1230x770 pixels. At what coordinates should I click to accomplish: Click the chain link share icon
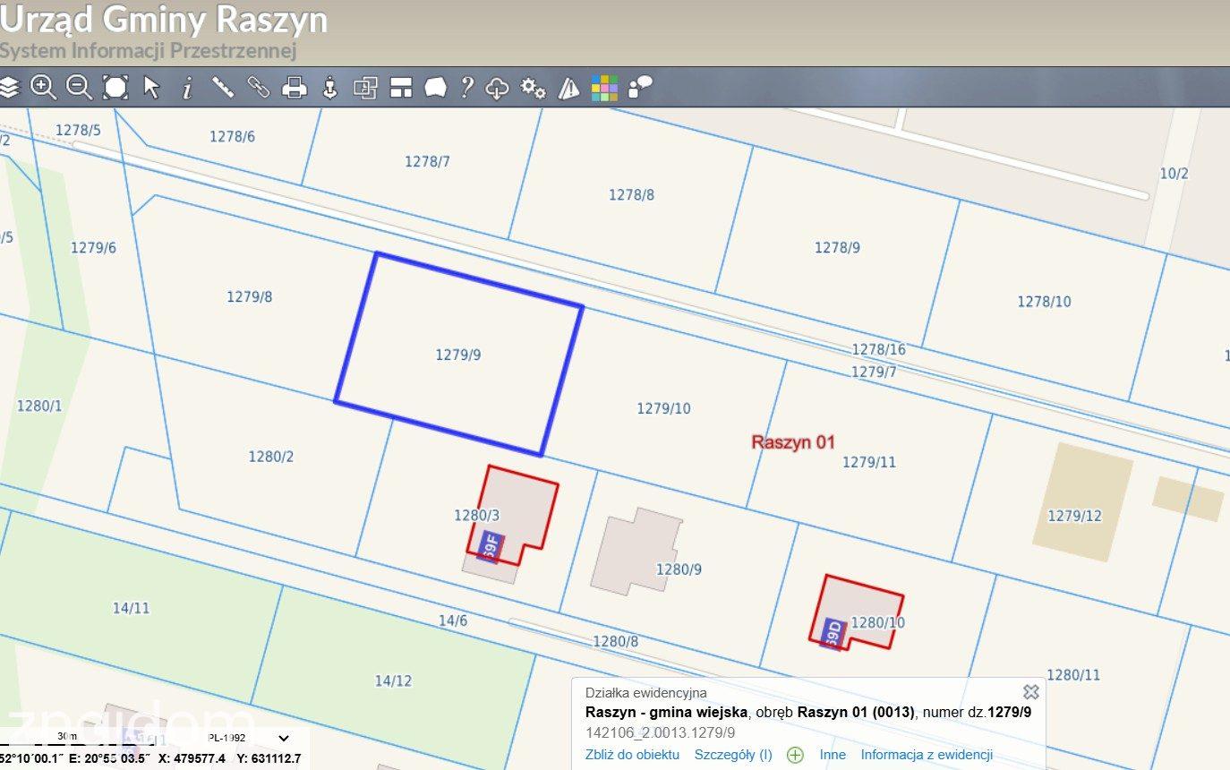tap(259, 87)
